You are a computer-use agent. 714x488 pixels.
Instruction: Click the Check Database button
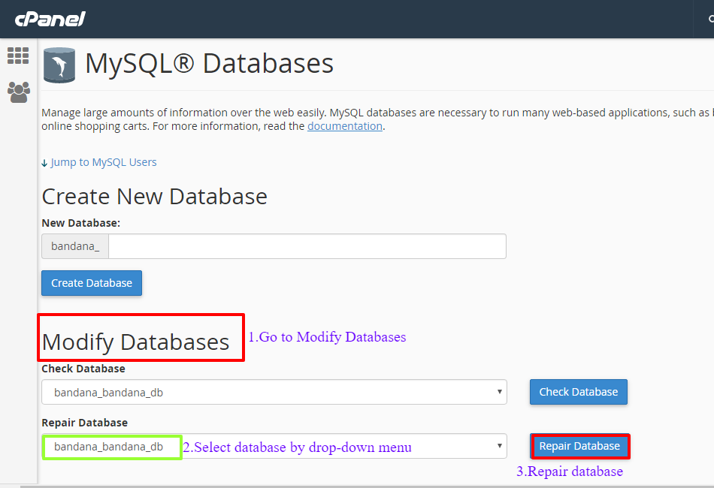[x=578, y=392]
